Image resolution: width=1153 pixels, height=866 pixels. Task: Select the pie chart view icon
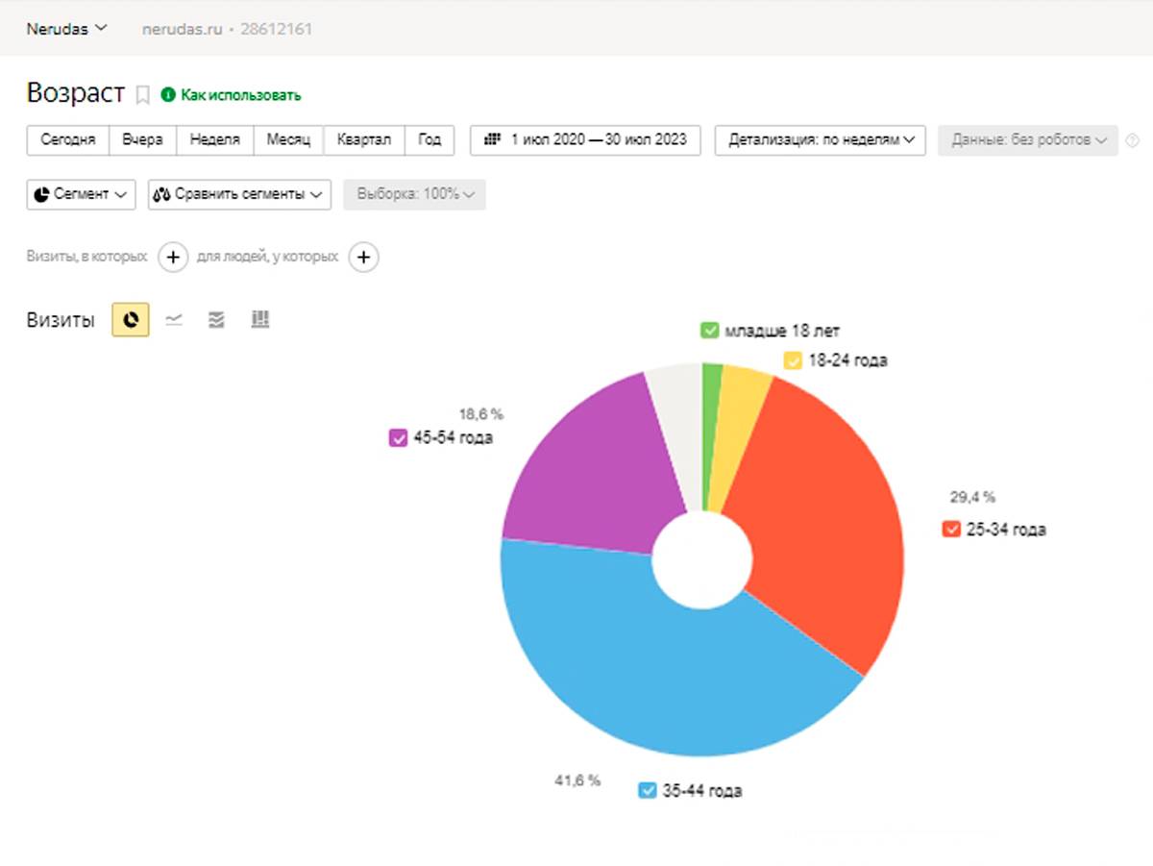coord(131,320)
